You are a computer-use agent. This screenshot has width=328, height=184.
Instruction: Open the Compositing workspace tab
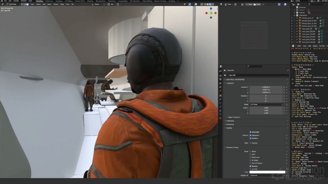pos(123,1)
